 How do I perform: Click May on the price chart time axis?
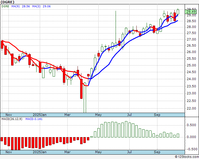click(x=98, y=115)
